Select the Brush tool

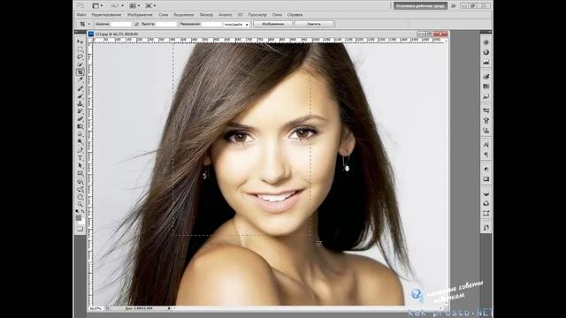(x=80, y=96)
